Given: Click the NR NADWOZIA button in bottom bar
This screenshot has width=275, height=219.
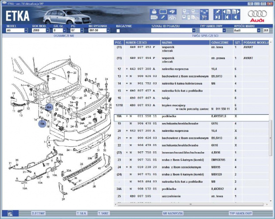Looking at the screenshot, I should tap(173, 213).
